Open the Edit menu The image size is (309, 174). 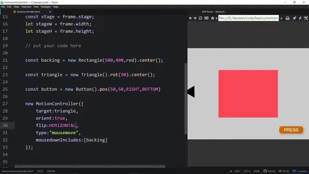click(9, 7)
